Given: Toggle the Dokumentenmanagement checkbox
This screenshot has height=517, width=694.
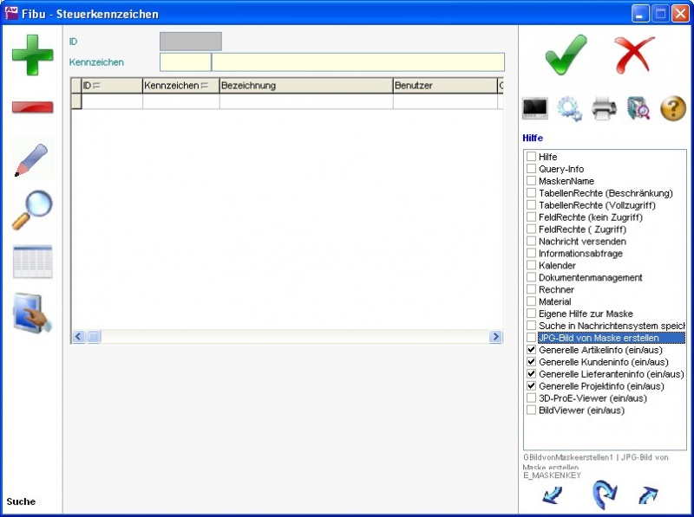Looking at the screenshot, I should tap(531, 277).
